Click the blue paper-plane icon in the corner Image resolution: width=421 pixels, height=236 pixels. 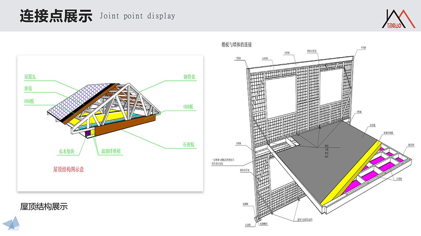tap(11, 223)
